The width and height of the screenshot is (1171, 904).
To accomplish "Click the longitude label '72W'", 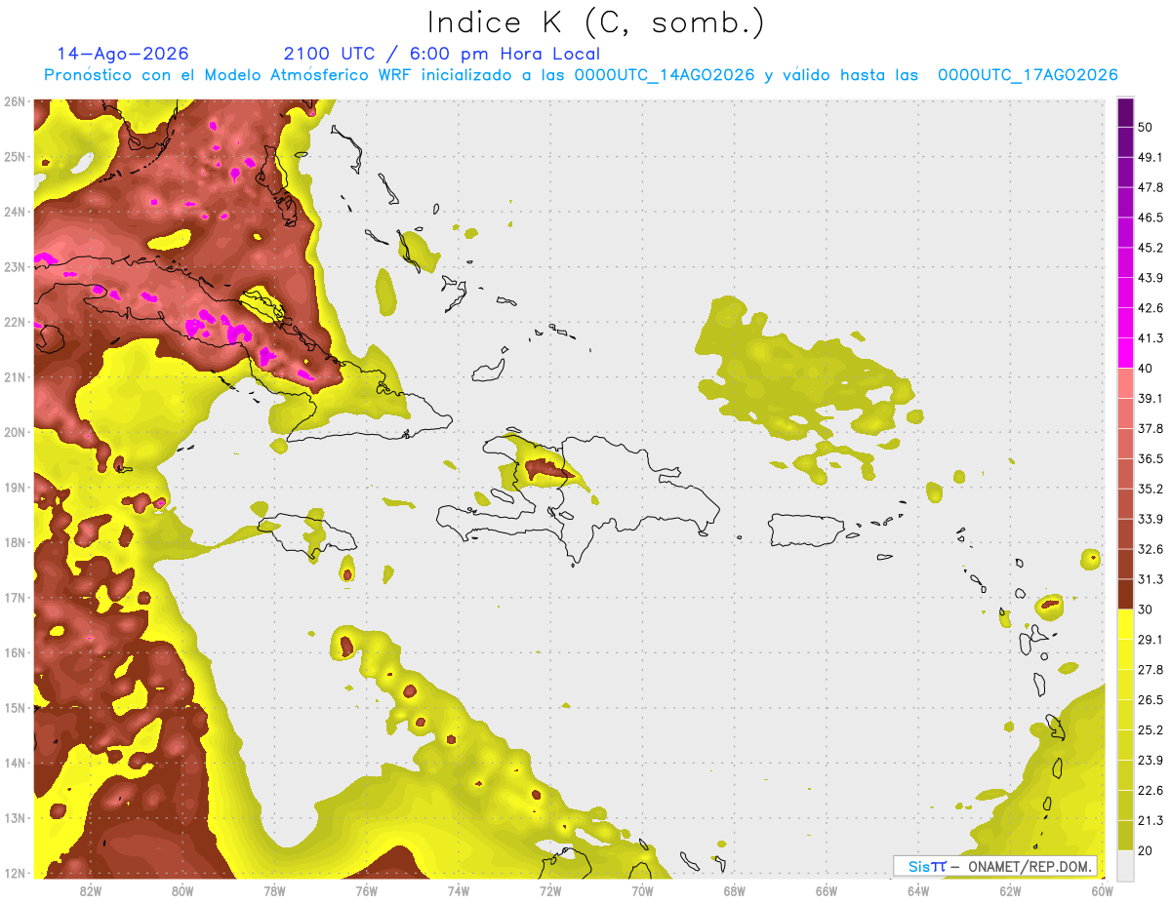I will click(550, 891).
